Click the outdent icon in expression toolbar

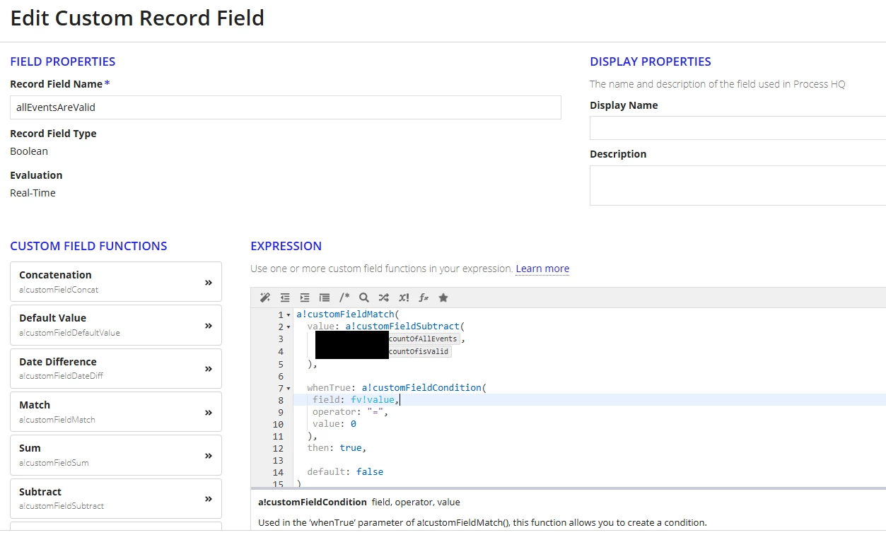pos(285,298)
